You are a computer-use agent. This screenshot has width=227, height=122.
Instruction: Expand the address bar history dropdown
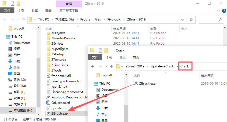[x=182, y=20]
